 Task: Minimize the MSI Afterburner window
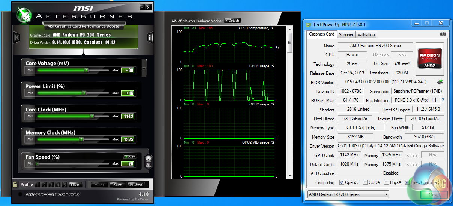click(142, 7)
